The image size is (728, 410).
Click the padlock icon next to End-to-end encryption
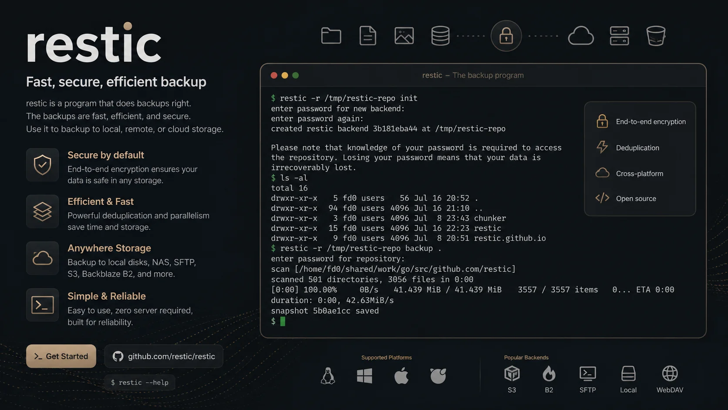tap(602, 121)
